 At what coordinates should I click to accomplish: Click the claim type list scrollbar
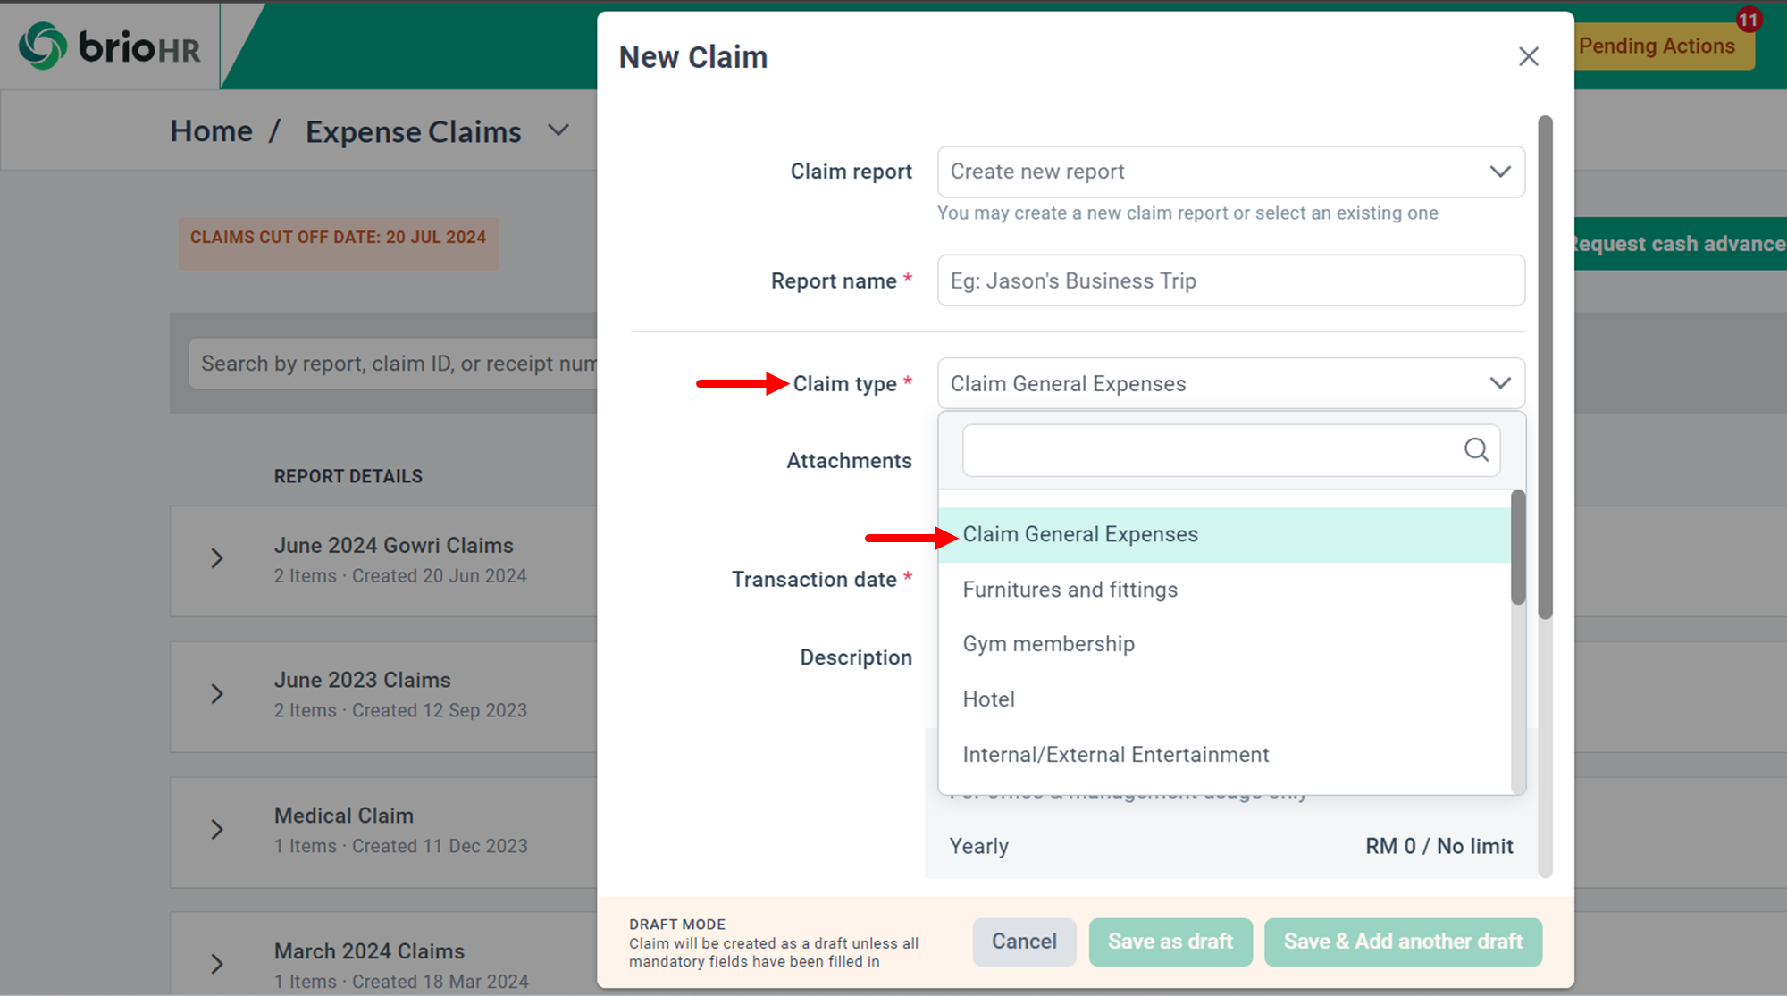click(1517, 548)
